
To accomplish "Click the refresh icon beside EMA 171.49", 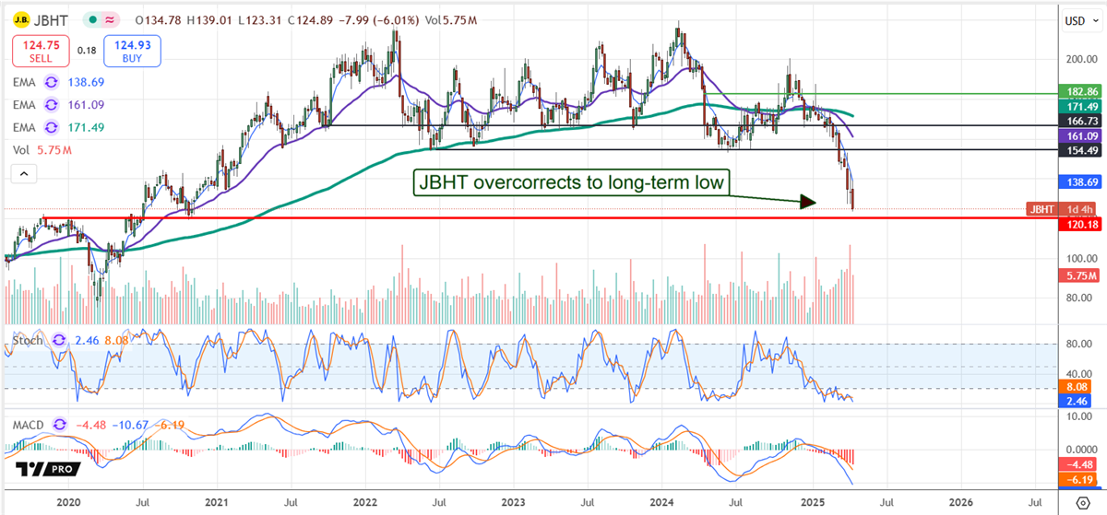I will (x=54, y=126).
